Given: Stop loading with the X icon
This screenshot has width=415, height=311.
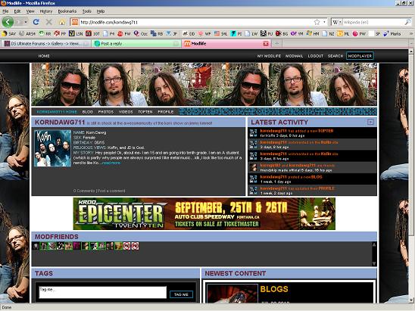Looking at the screenshot, I should click(49, 22).
